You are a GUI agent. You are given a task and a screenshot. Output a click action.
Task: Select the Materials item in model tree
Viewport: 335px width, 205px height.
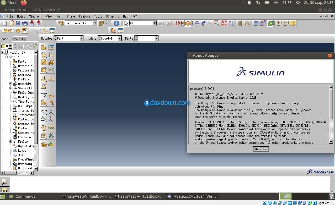[x=25, y=66]
